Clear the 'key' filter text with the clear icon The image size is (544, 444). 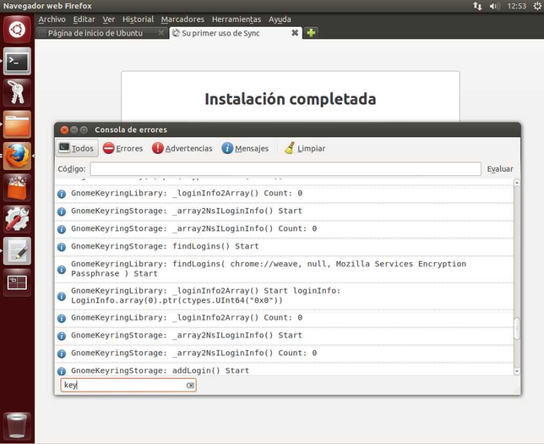[x=190, y=385]
